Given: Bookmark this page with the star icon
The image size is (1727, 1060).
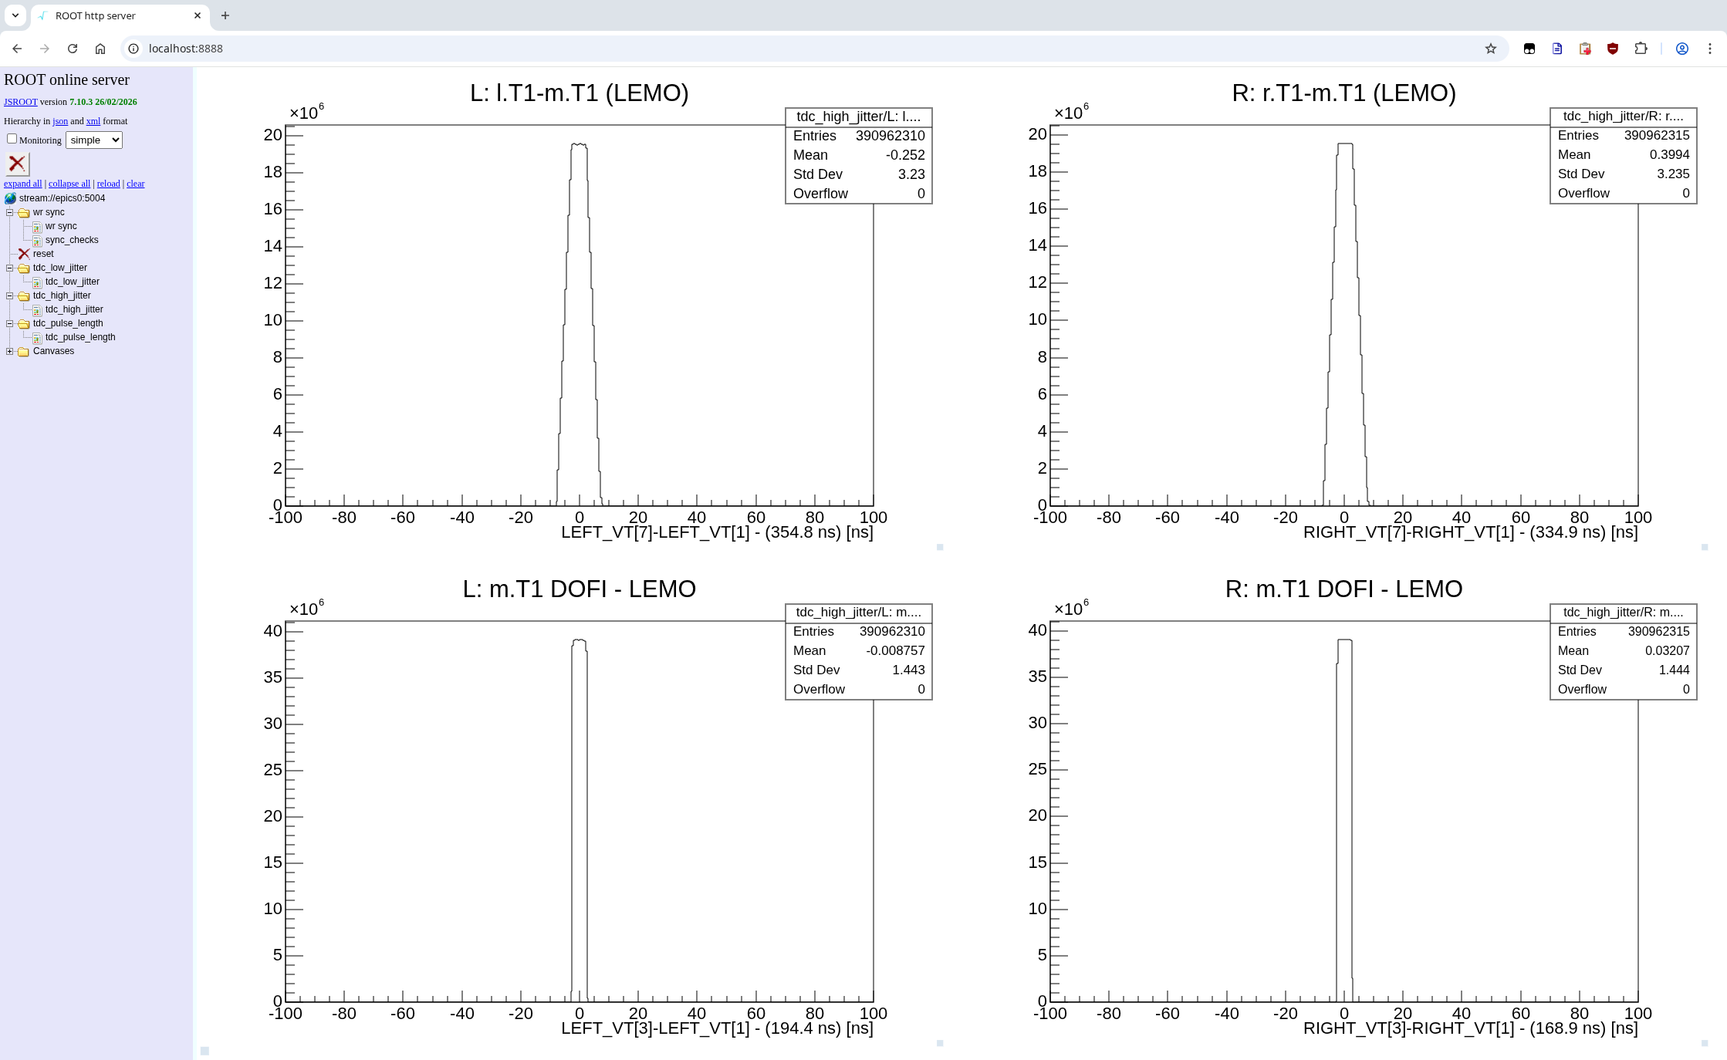Looking at the screenshot, I should point(1491,49).
